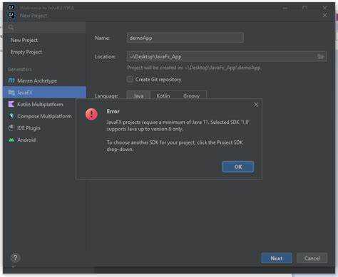
Task: Click the search magnifier icon
Action: 11,28
